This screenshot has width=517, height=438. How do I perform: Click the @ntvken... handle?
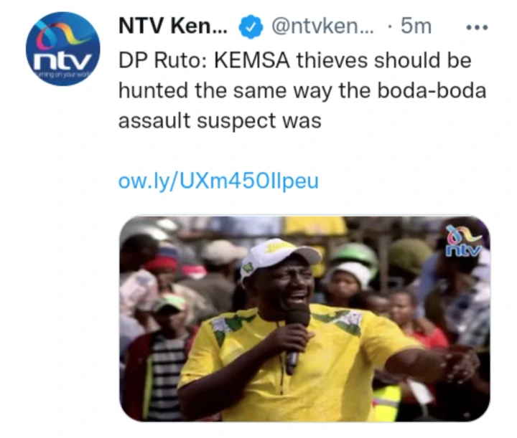322,27
